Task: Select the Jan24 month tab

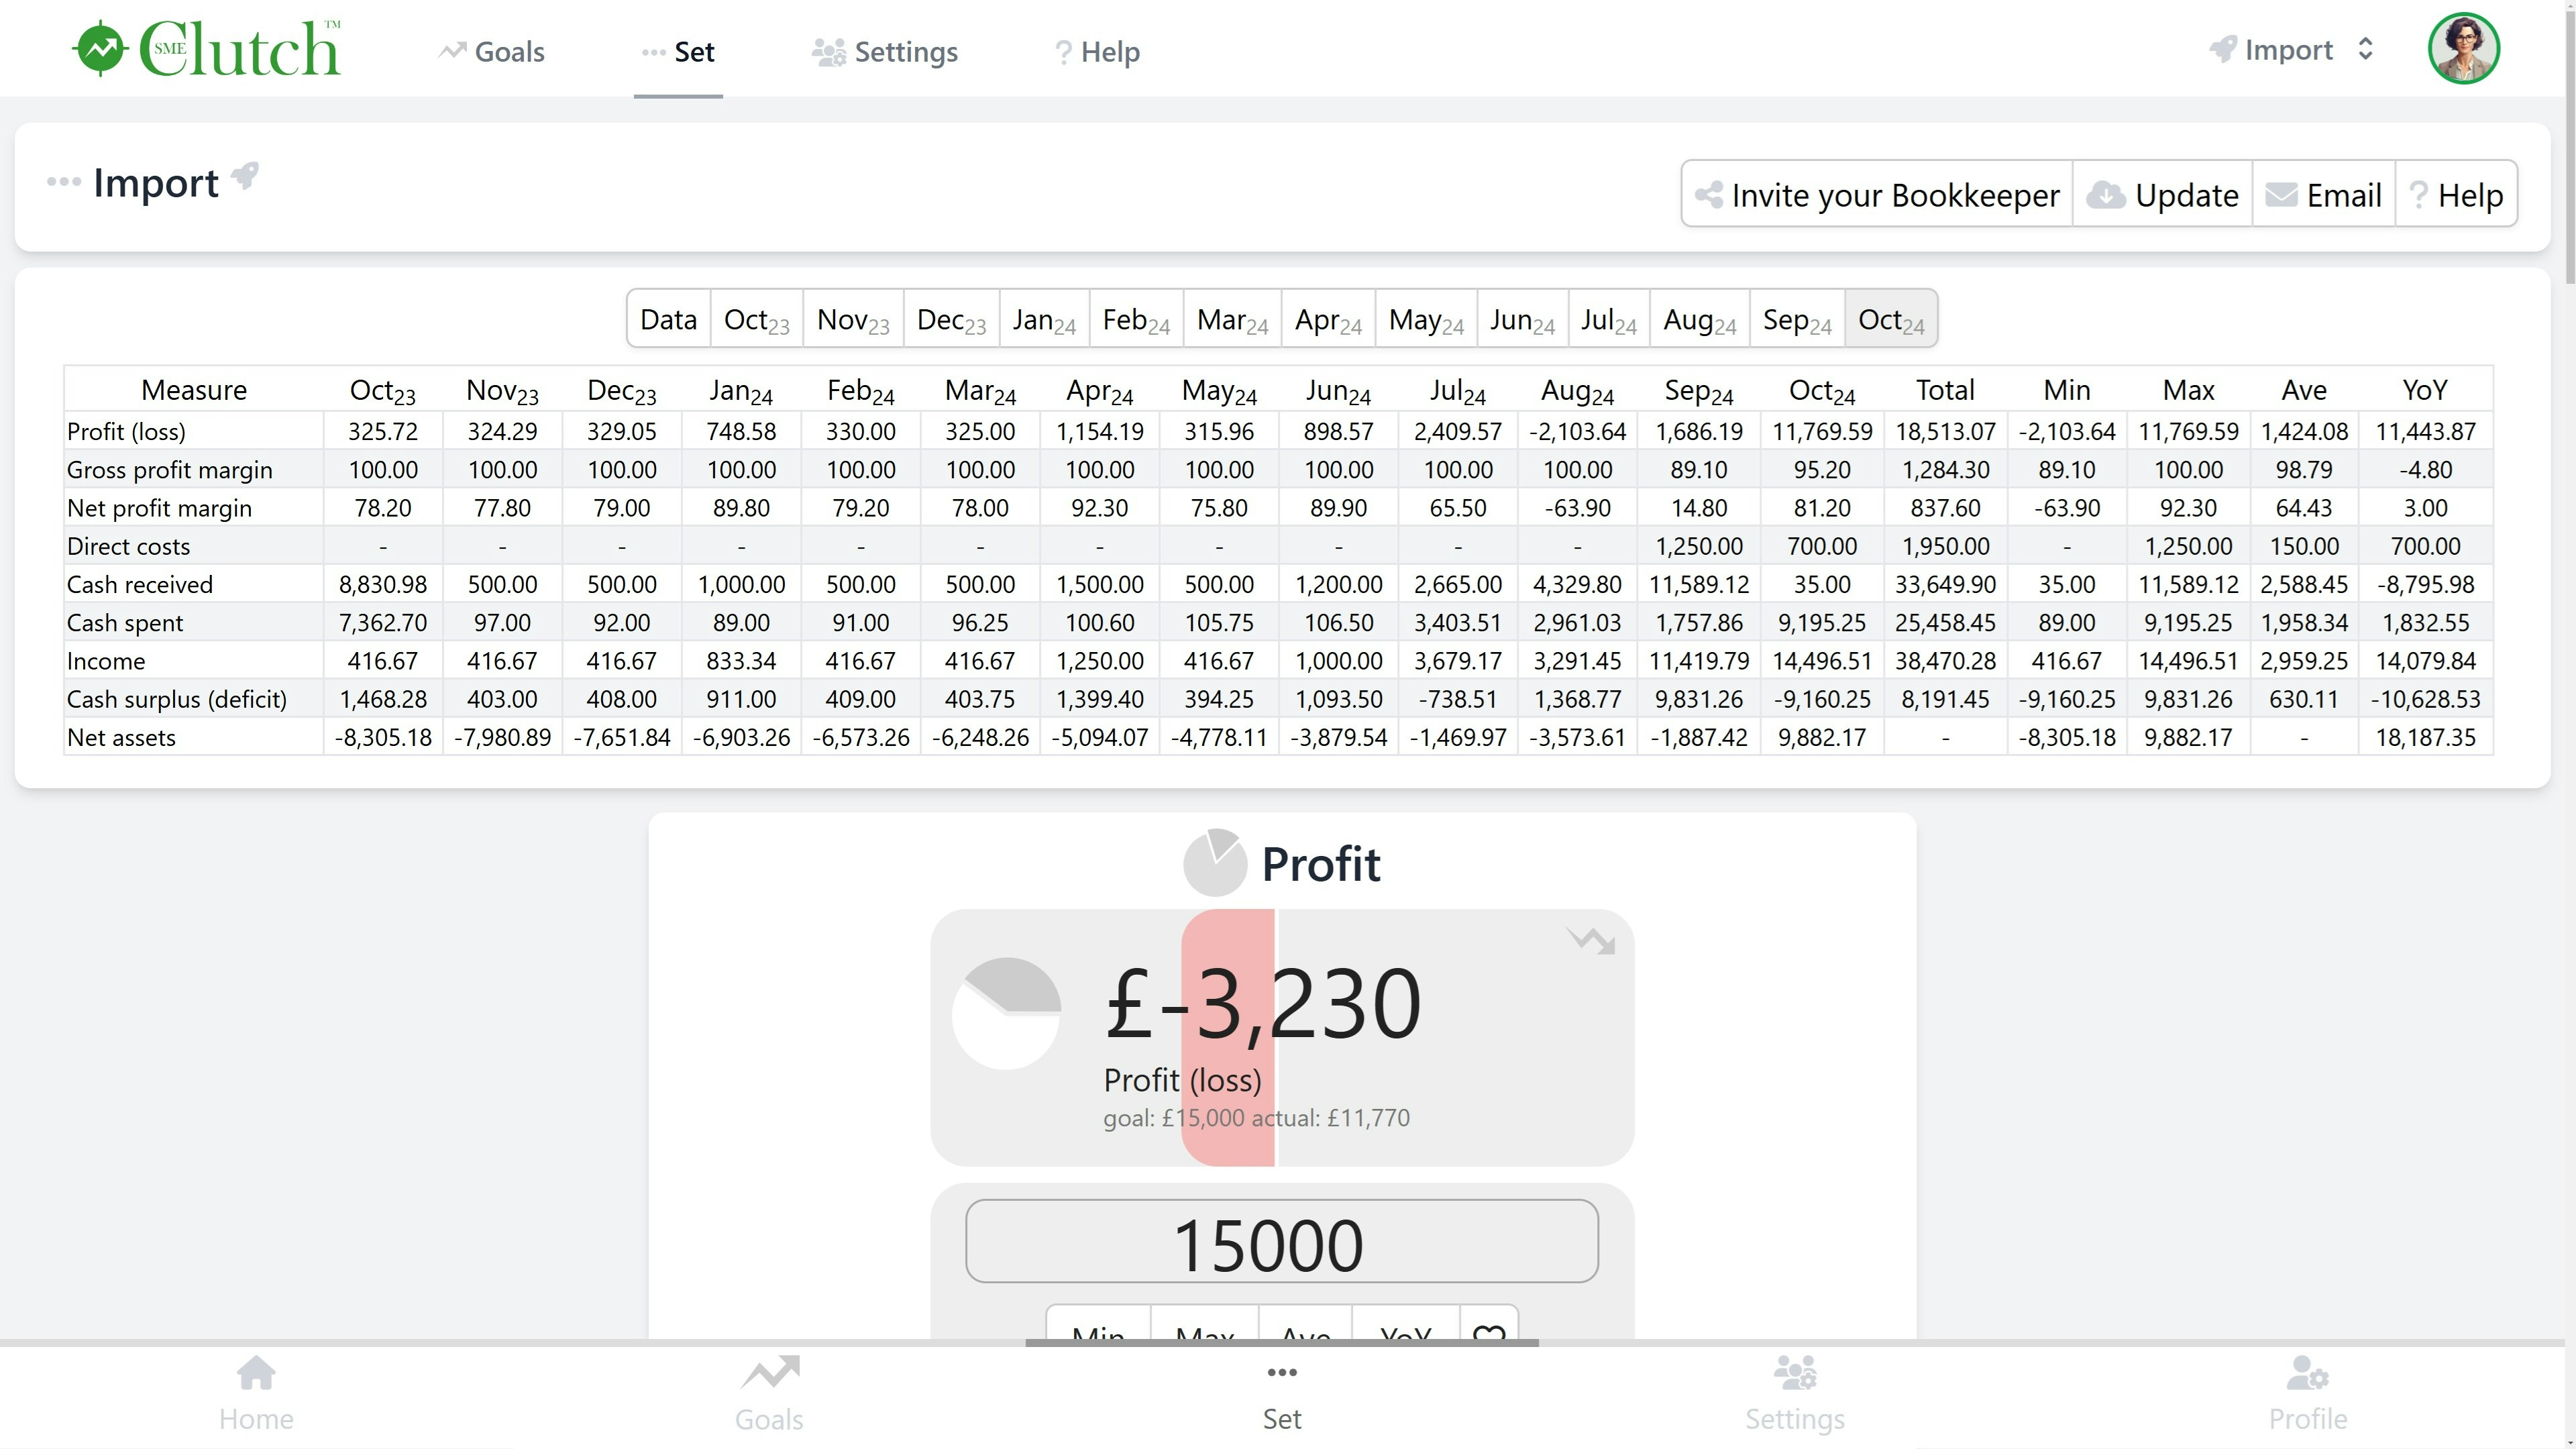Action: click(x=1044, y=319)
